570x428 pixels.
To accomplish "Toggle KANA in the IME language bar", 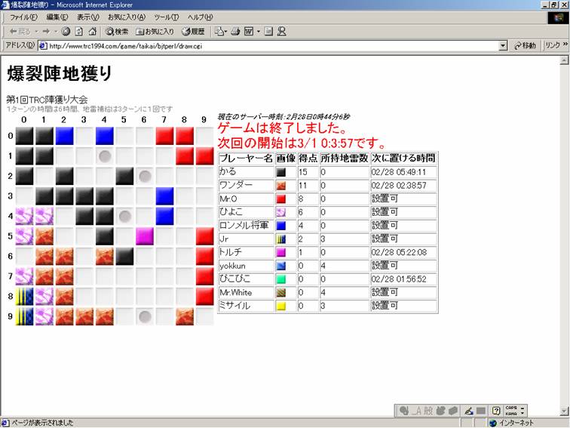I will pyautogui.click(x=510, y=414).
